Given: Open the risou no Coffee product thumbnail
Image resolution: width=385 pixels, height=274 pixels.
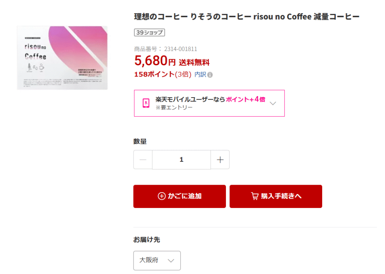Looking at the screenshot, I should point(62,57).
